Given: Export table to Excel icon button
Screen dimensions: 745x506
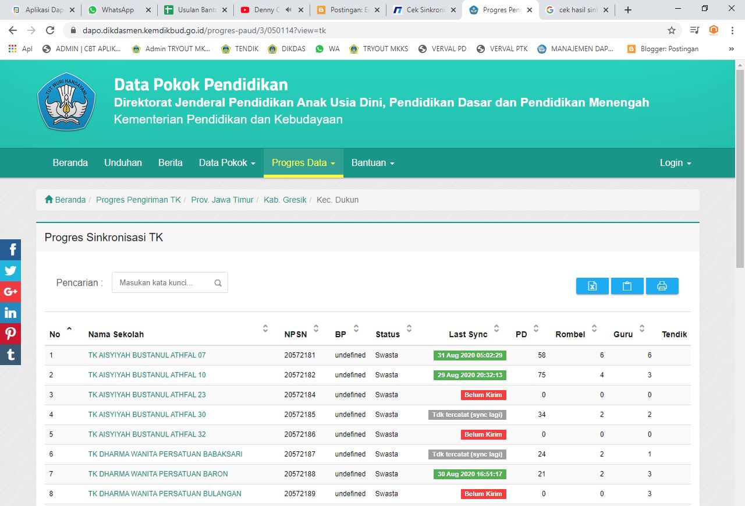Looking at the screenshot, I should click(x=593, y=286).
